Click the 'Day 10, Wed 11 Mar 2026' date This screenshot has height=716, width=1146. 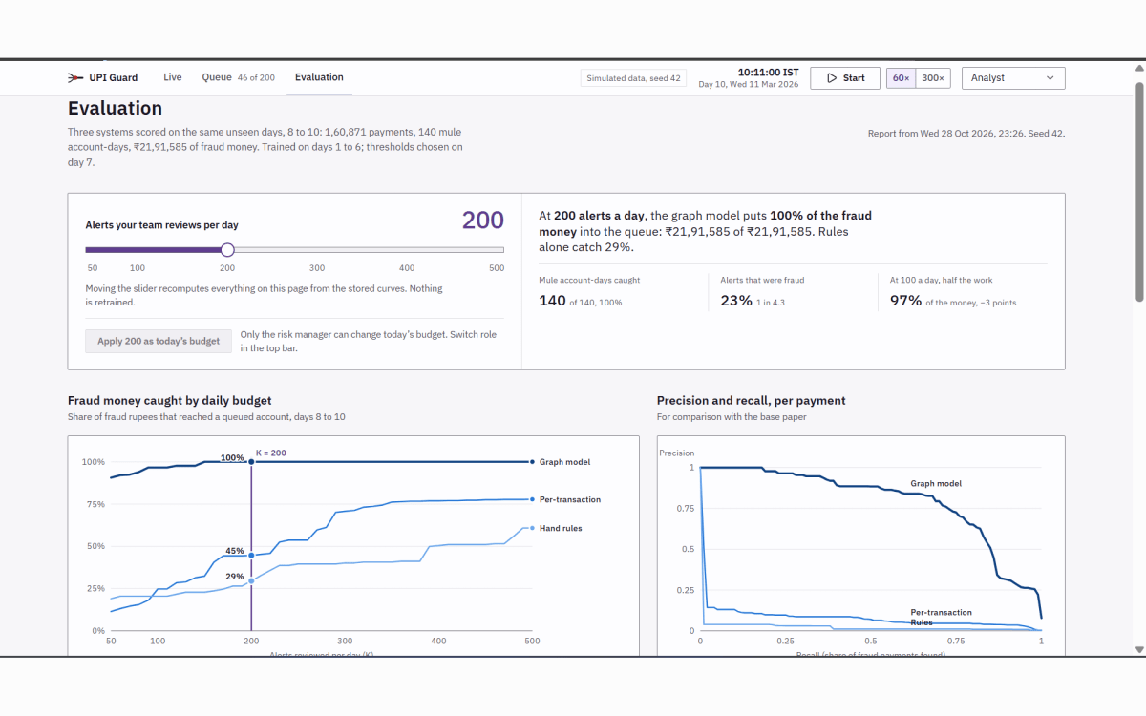pyautogui.click(x=749, y=85)
